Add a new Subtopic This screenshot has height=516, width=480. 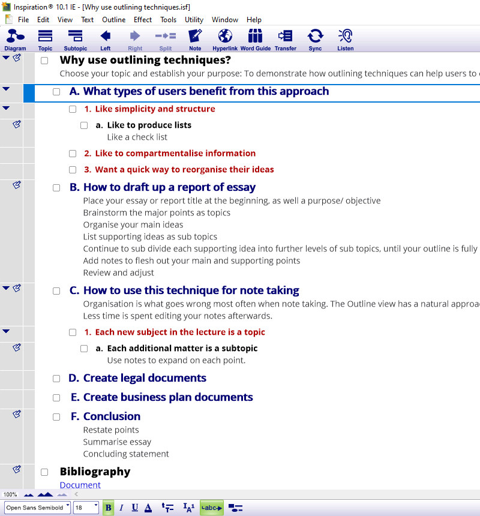[x=76, y=40]
